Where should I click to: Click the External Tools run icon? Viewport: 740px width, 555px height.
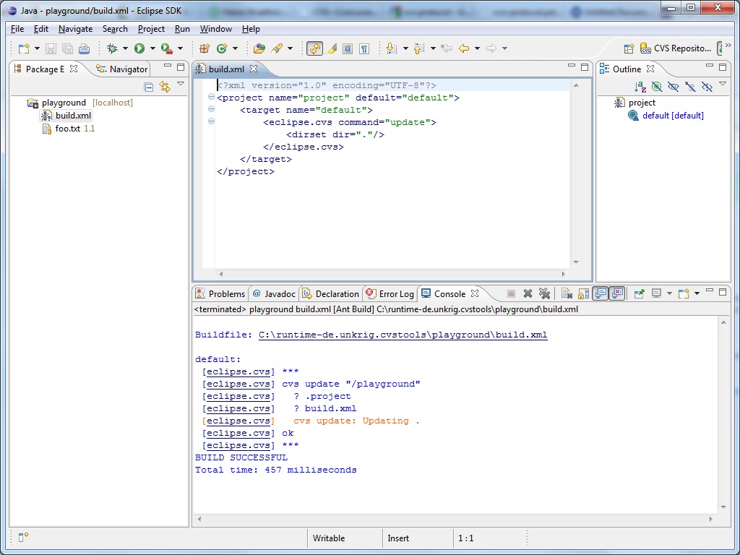tap(166, 48)
